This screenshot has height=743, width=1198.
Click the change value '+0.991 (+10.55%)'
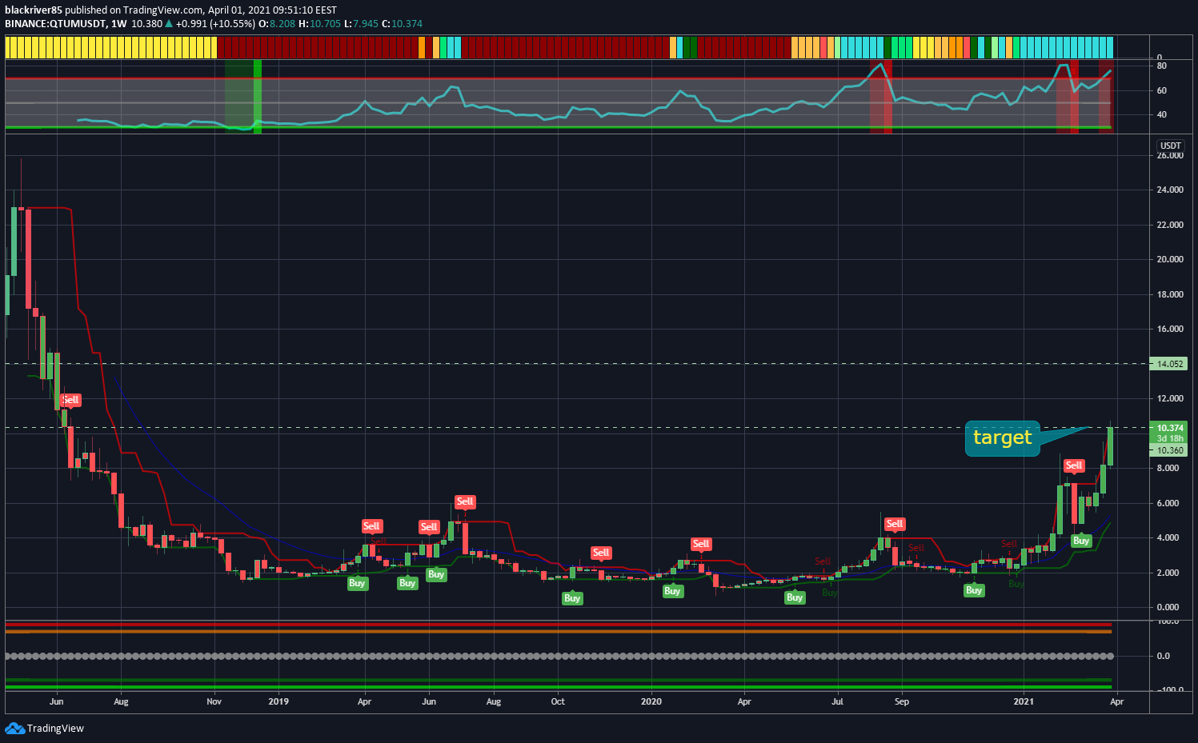coord(215,24)
